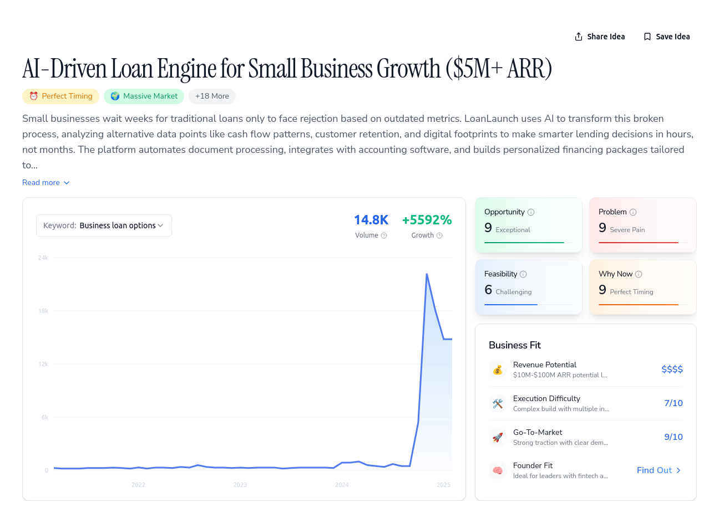
Task: Click the 2023 label on chart axis
Action: (240, 485)
